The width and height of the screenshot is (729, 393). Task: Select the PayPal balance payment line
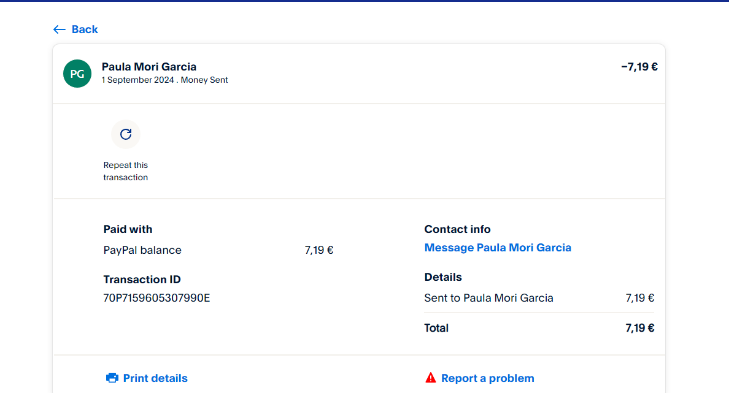(x=142, y=250)
